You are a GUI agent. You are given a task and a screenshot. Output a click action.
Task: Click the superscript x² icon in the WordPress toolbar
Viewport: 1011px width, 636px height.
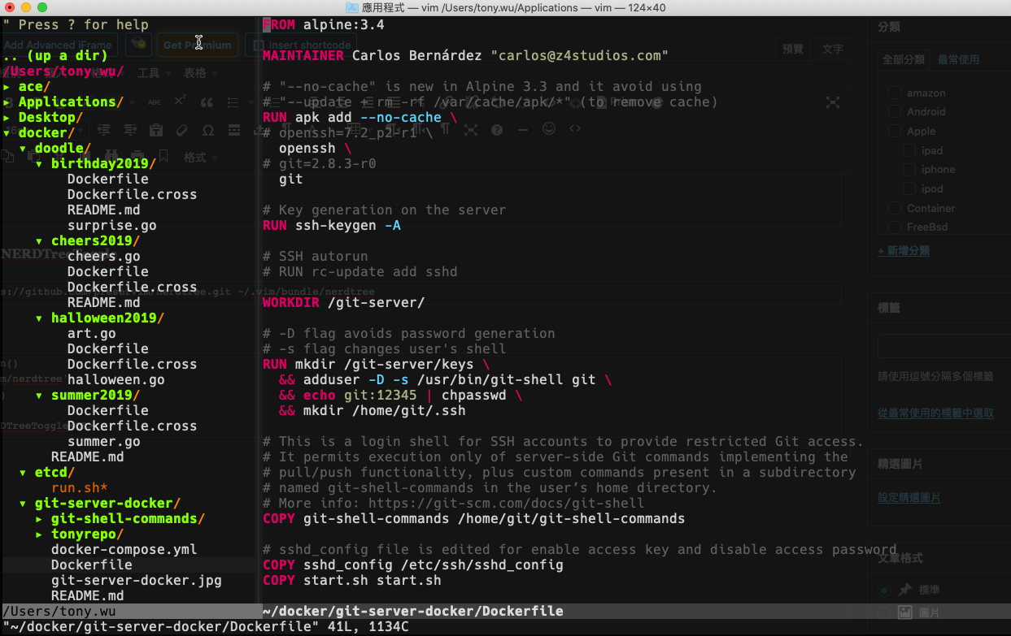(181, 101)
